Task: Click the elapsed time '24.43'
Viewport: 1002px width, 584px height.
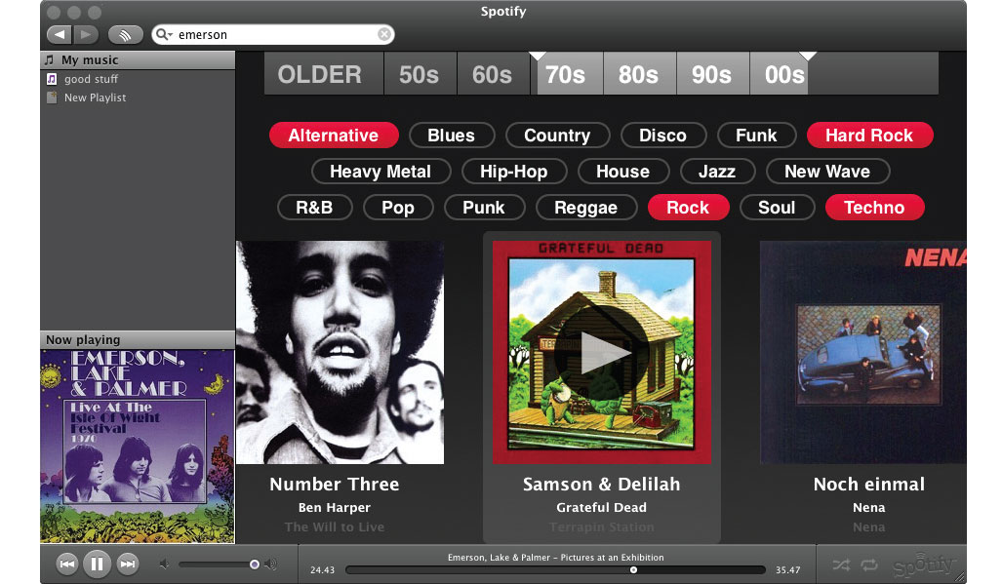Action: click(322, 570)
